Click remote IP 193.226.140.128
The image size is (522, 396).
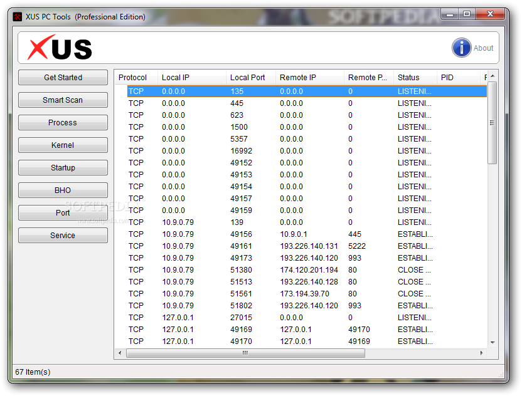309,282
